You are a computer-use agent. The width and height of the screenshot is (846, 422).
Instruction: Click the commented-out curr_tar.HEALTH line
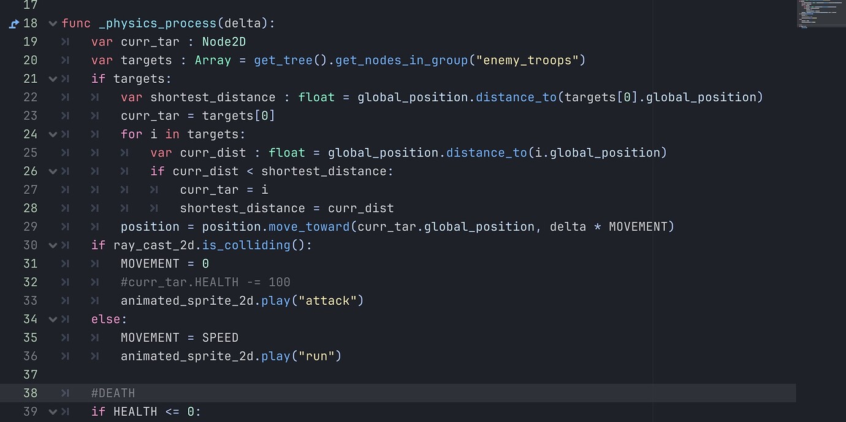pyautogui.click(x=205, y=282)
